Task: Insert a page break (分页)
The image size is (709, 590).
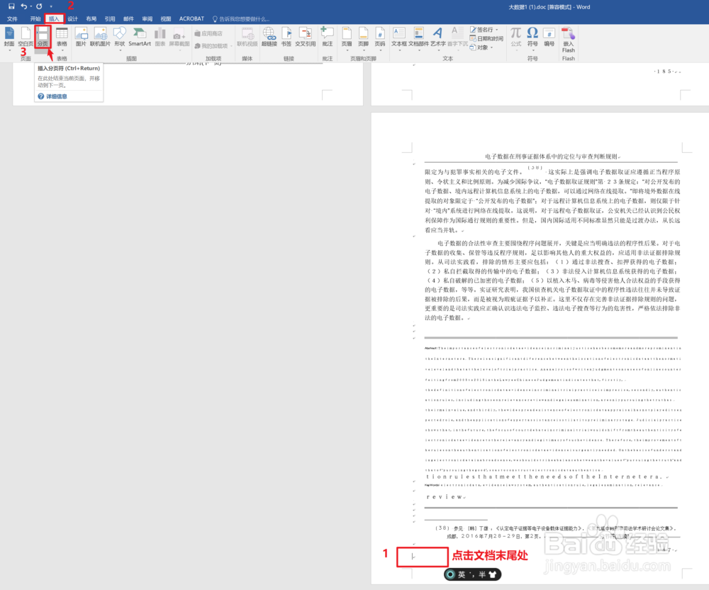Action: pos(43,36)
